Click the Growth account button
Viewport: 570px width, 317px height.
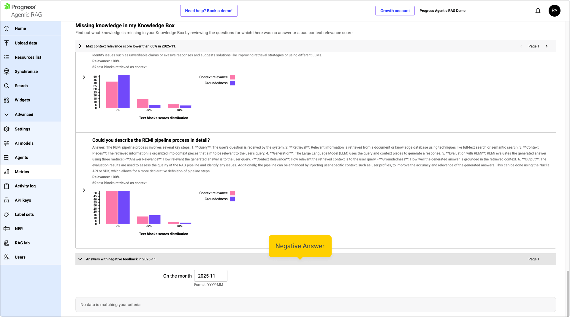(x=395, y=11)
